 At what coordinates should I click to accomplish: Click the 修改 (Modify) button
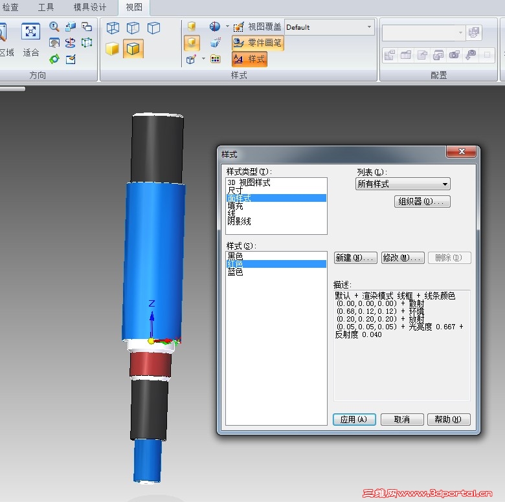[403, 257]
